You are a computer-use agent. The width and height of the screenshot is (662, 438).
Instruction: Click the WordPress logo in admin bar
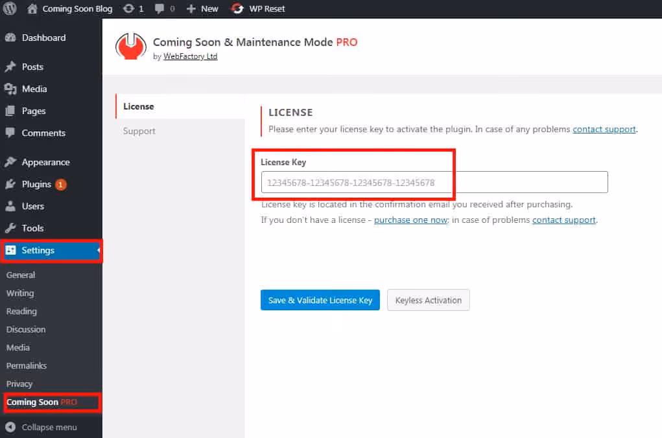click(10, 8)
